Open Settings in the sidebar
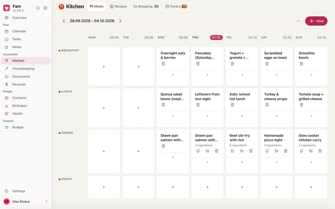 pyautogui.click(x=26, y=191)
